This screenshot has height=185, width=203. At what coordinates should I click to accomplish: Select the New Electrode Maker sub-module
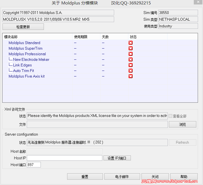point(100,59)
